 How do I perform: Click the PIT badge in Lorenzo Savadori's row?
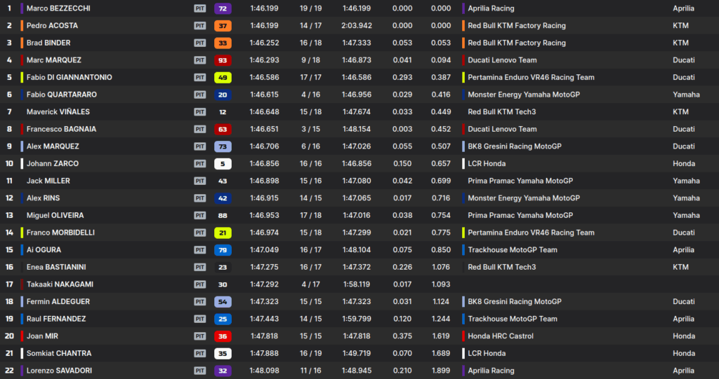point(200,371)
